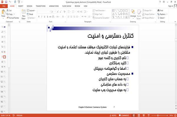Click Convert to SmartArt
This screenshot has width=177, height=117.
pyautogui.click(x=101, y=18)
